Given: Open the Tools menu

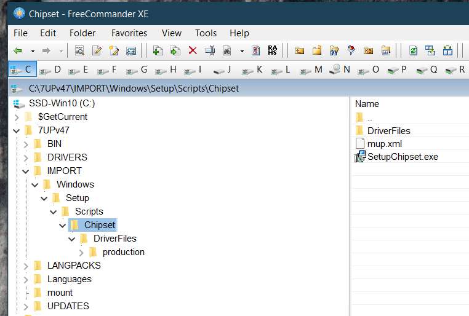Looking at the screenshot, I should point(206,33).
